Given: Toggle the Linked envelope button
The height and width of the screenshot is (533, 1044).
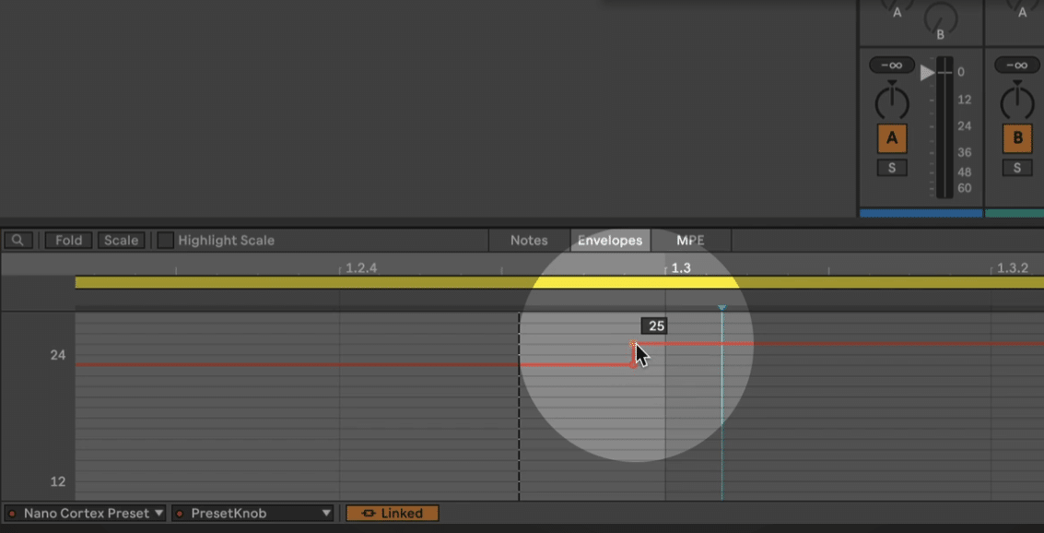Looking at the screenshot, I should pos(392,513).
